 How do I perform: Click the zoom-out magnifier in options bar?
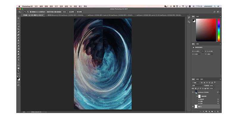click(28, 12)
